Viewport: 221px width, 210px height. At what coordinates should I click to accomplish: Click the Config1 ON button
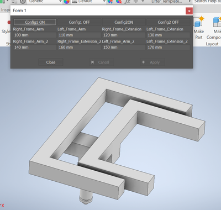35,22
